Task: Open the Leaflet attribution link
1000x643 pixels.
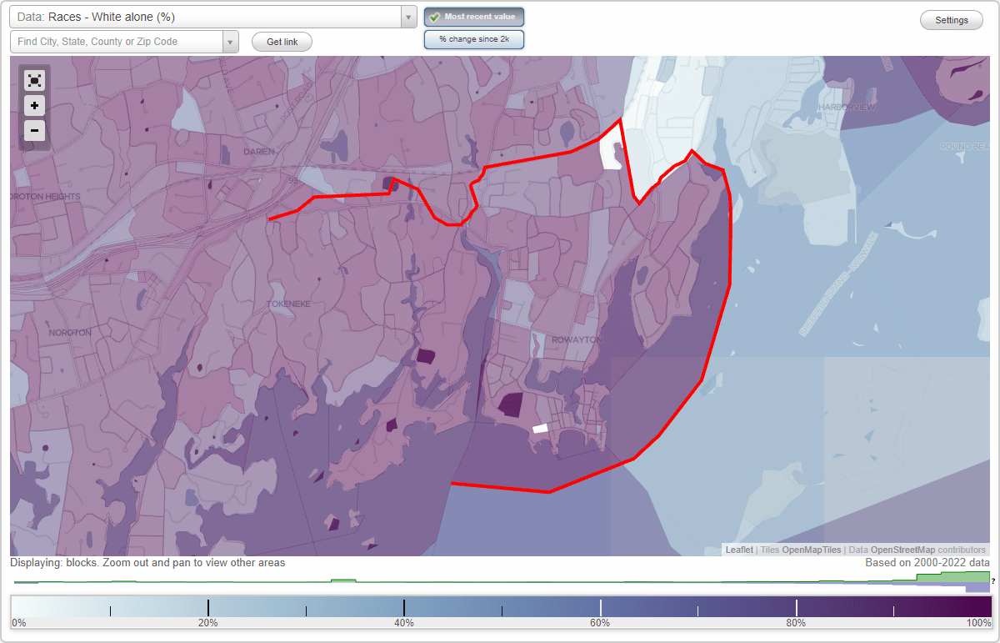Action: pos(739,550)
